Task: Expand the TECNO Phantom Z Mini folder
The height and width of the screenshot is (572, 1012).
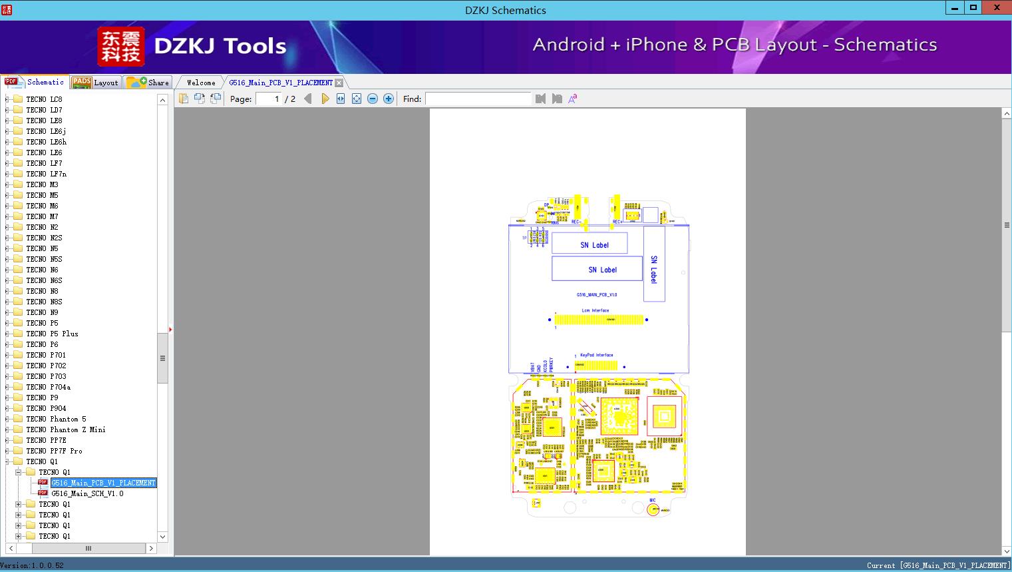Action: 7,429
